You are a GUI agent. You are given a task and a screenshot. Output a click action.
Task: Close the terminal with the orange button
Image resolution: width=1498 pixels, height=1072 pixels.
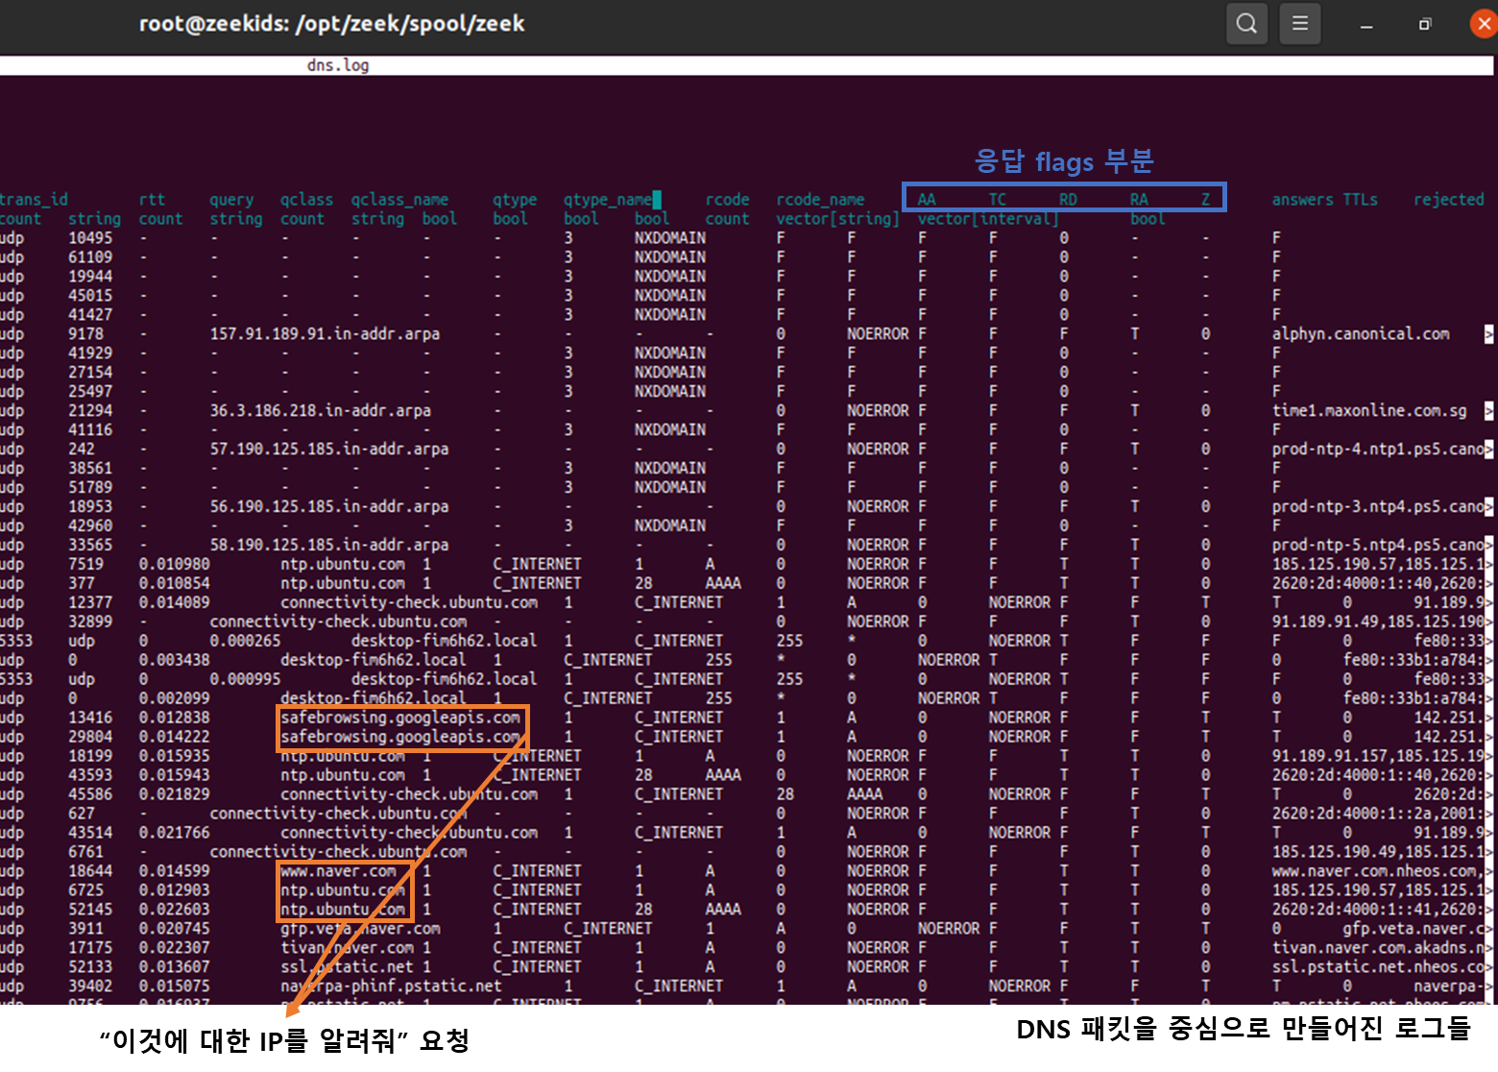pyautogui.click(x=1485, y=24)
